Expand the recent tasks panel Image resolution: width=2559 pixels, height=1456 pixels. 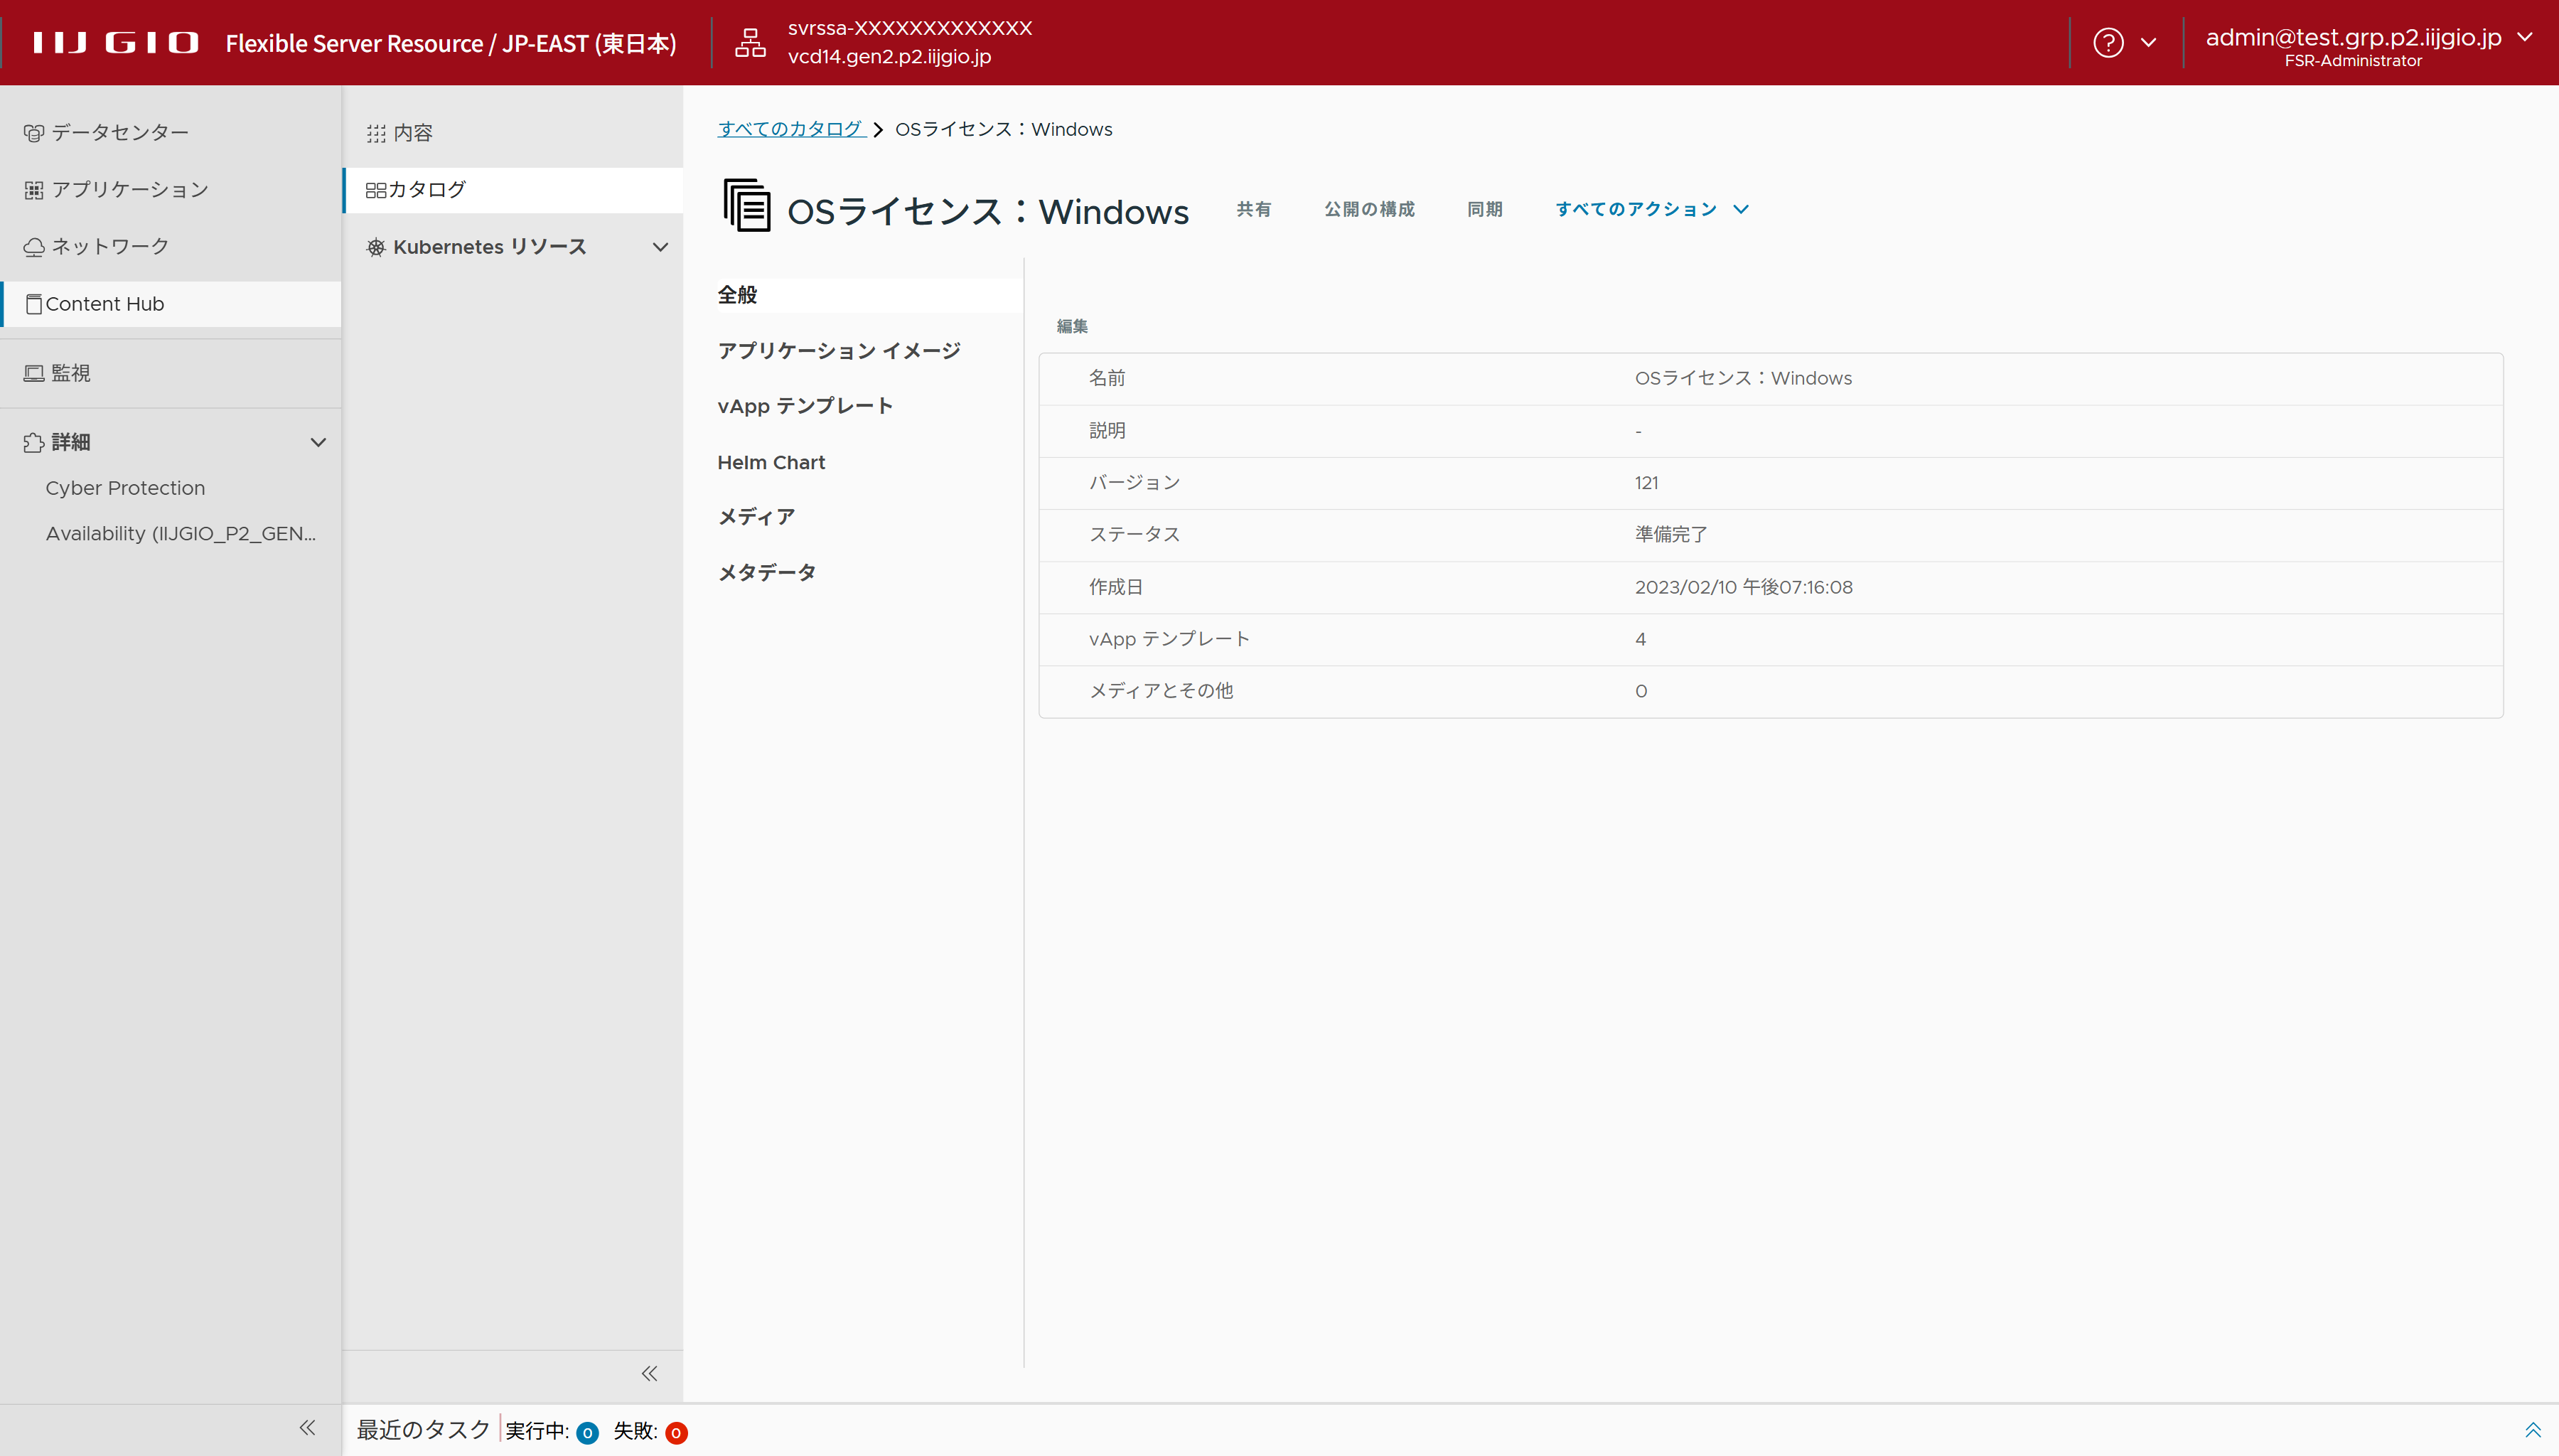[2532, 1430]
